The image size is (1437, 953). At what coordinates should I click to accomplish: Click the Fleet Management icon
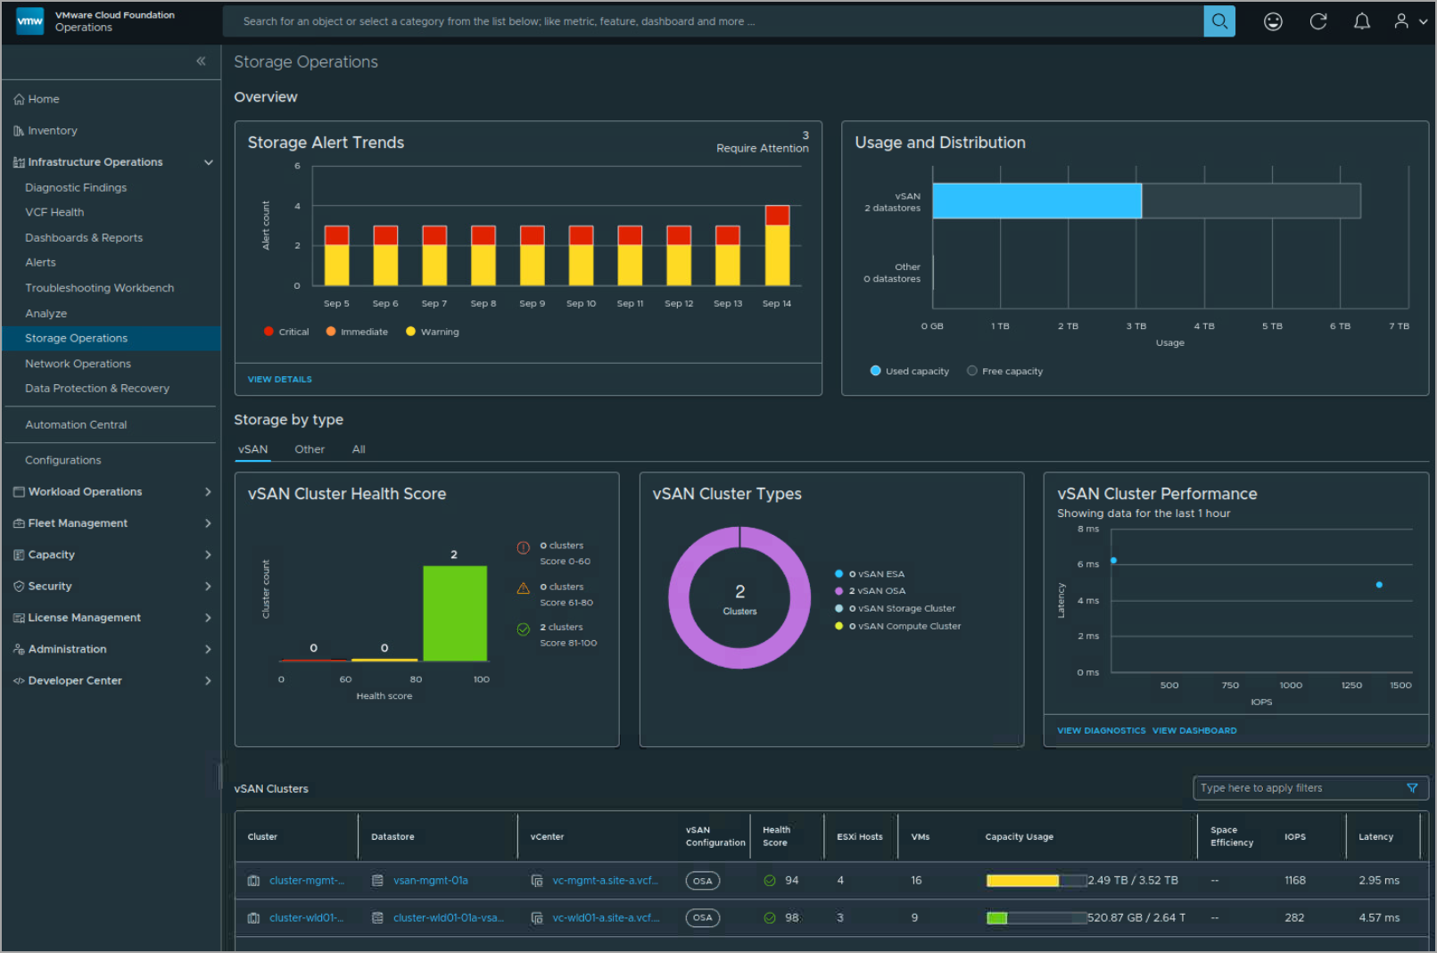(19, 523)
